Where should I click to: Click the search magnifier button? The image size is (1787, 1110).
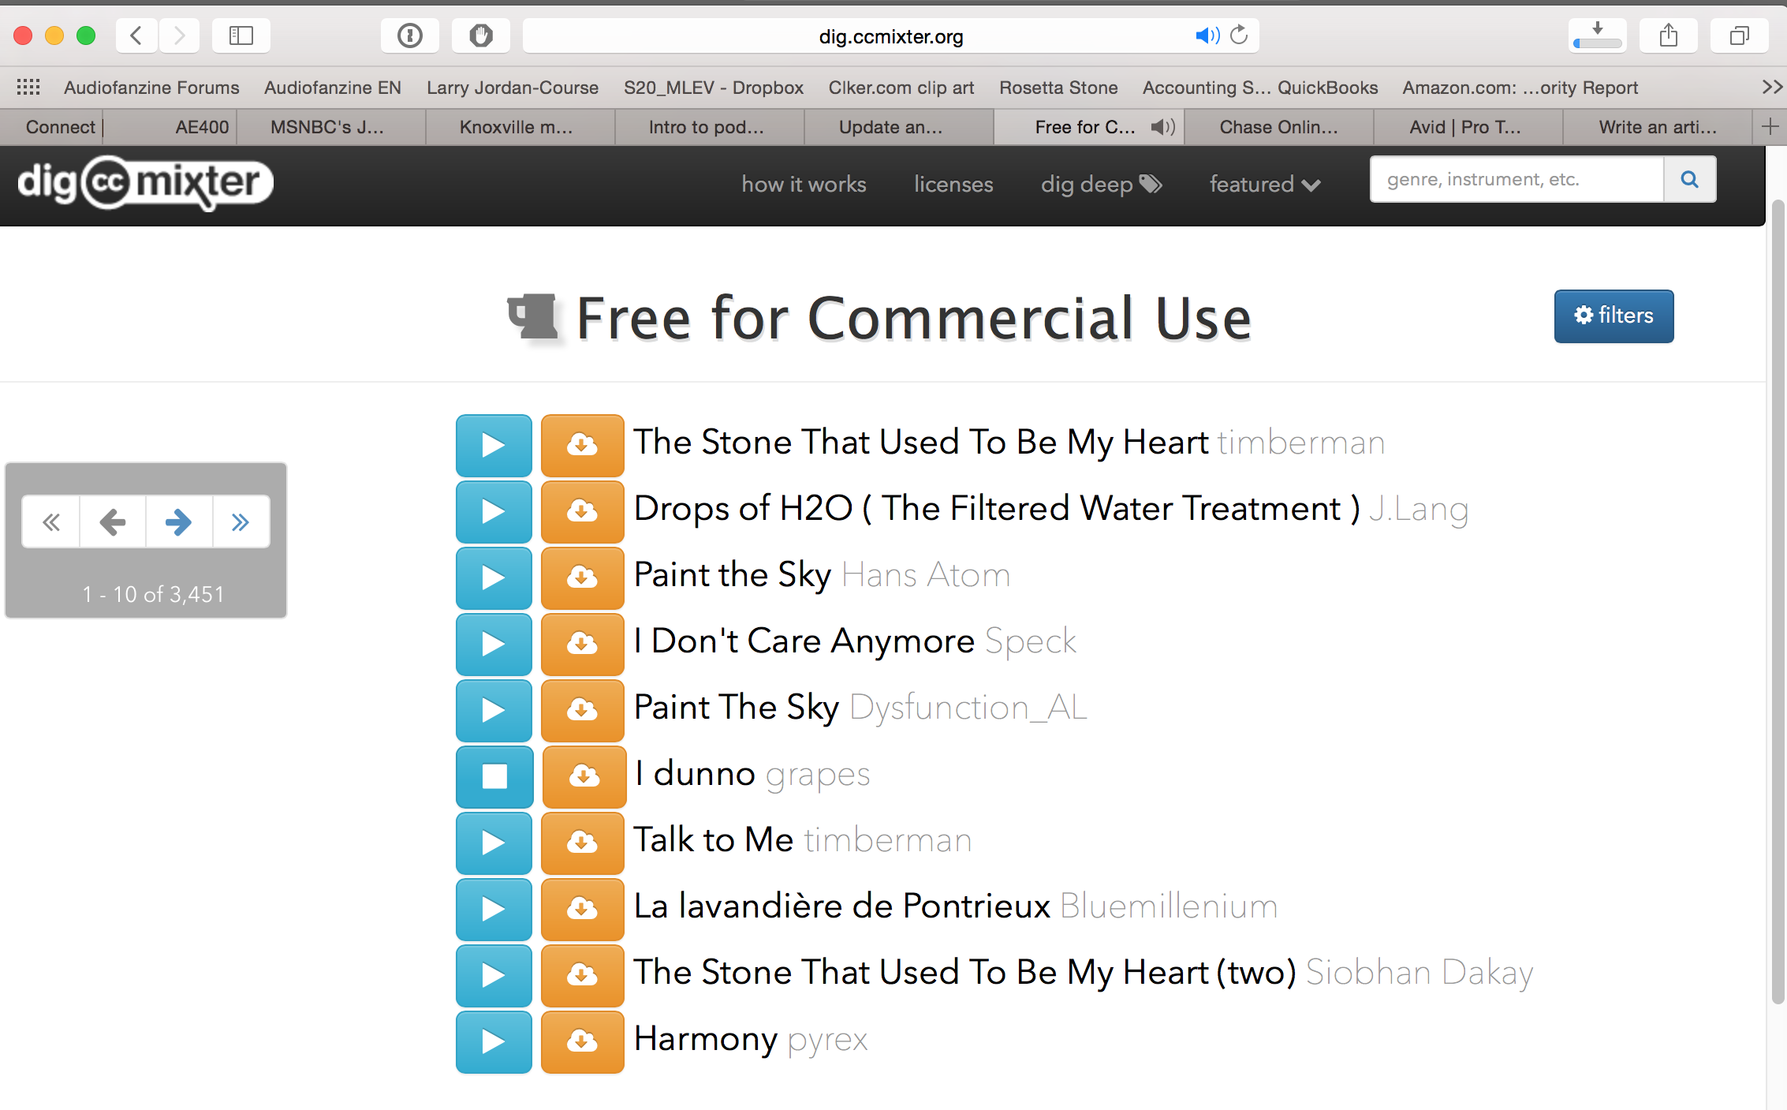coord(1688,180)
